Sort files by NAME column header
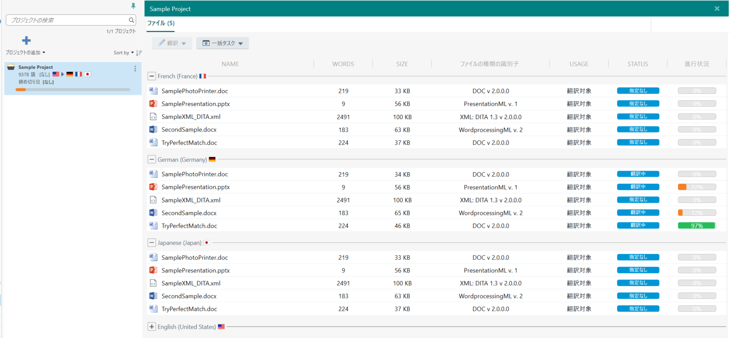Viewport: 730px width, 338px height. click(230, 64)
